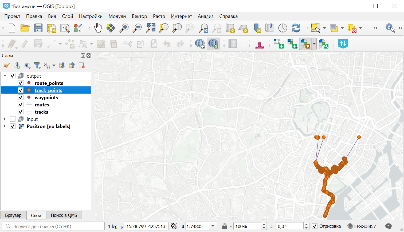Select the Pan Map hand tool
The height and width of the screenshot is (232, 404).
pyautogui.click(x=98, y=28)
